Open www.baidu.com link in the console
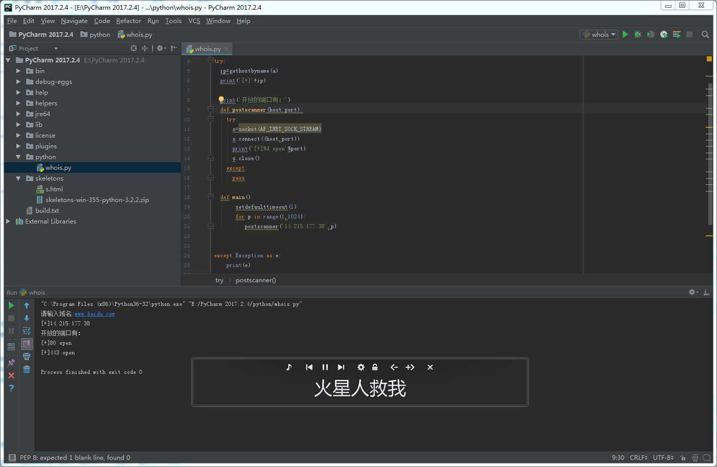The image size is (717, 467). tap(95, 314)
